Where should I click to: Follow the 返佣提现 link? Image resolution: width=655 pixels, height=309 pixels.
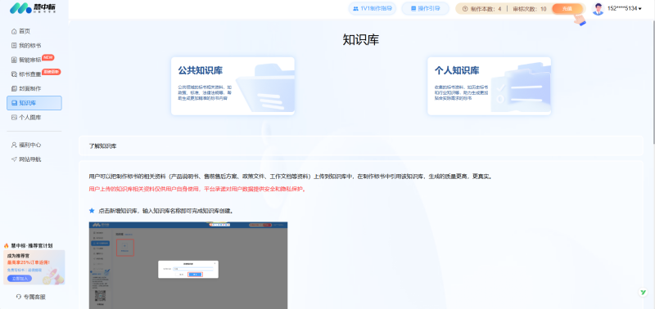click(x=35, y=271)
